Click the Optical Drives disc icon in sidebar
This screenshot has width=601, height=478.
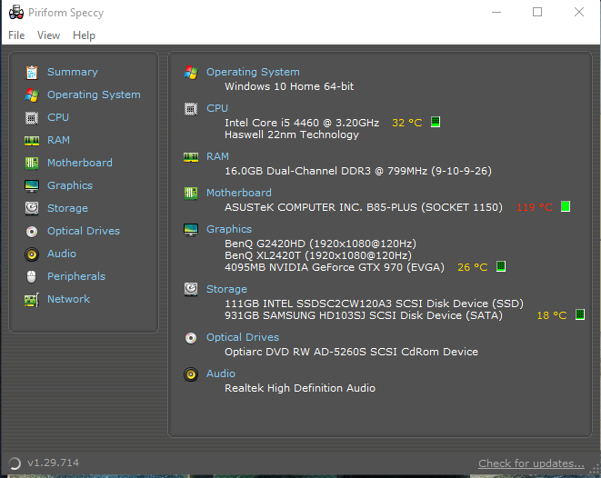tap(32, 232)
